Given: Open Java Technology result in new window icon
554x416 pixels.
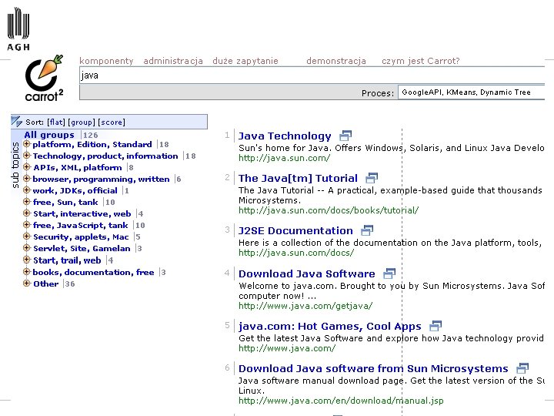Looking at the screenshot, I should pyautogui.click(x=345, y=136).
